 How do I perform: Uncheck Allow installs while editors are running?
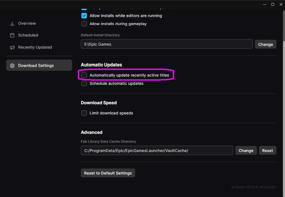tap(84, 16)
